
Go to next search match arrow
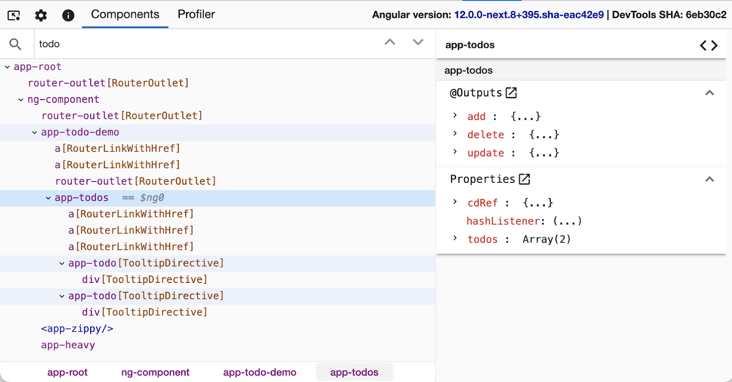[x=418, y=42]
